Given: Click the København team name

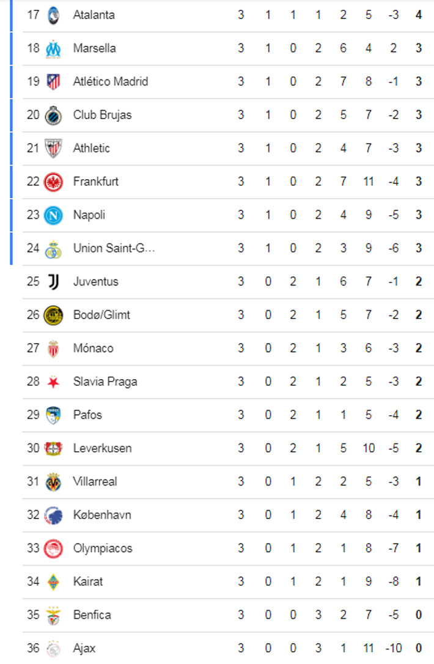Looking at the screenshot, I should (x=102, y=515).
